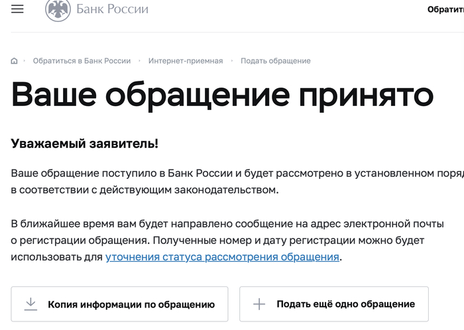464x330 pixels.
Task: Open Интернет-приемная breadcrumb
Action: tap(186, 61)
